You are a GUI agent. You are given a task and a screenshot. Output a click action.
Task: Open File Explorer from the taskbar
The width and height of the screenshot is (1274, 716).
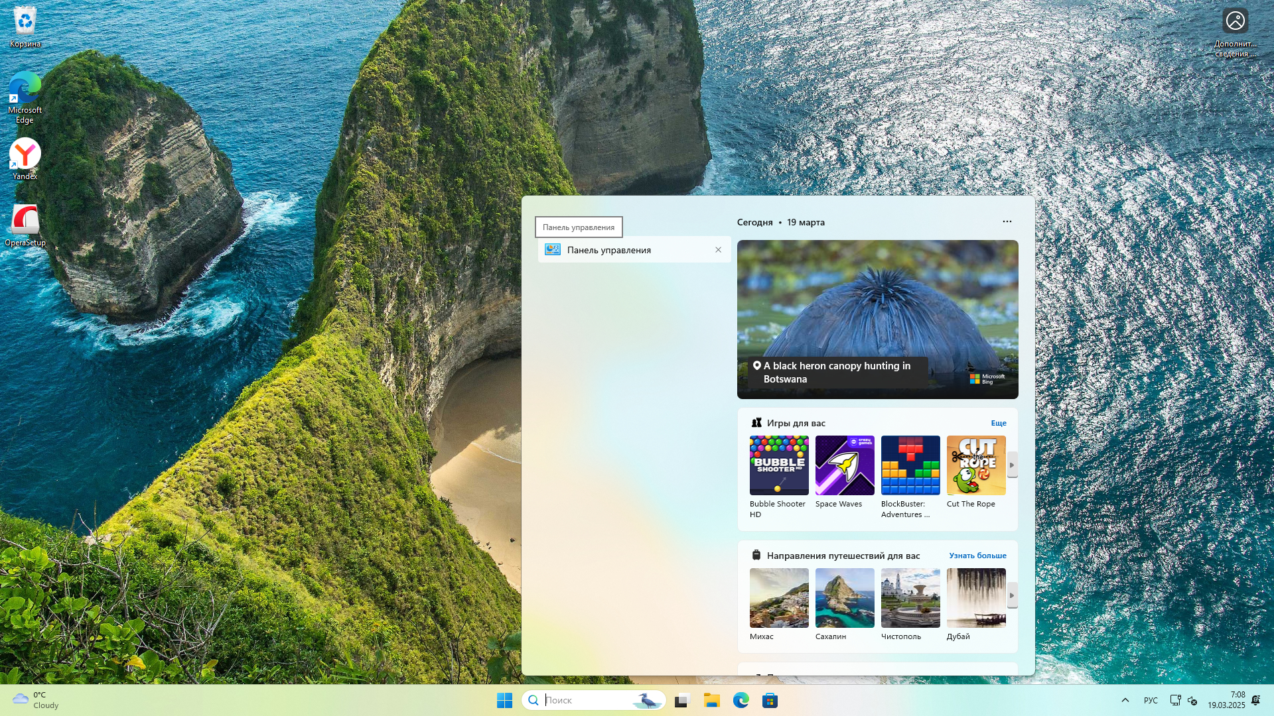pyautogui.click(x=711, y=701)
